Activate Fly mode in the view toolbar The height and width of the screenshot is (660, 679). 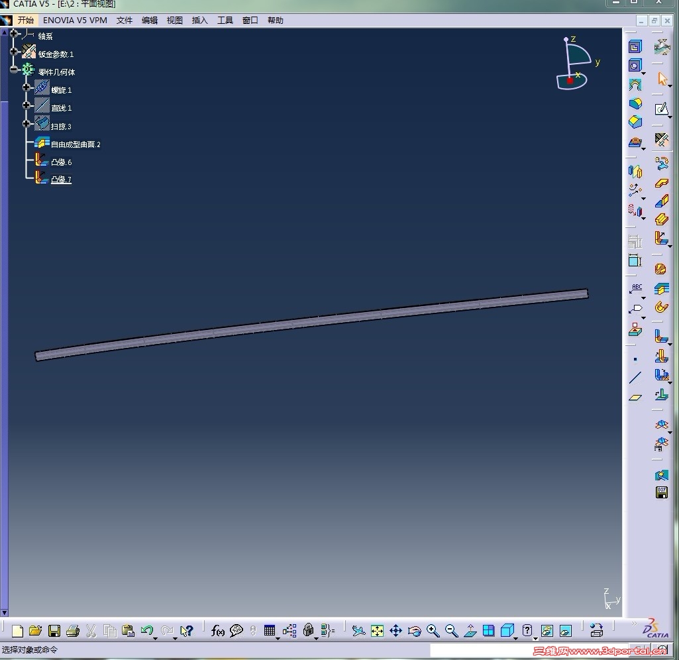point(358,631)
